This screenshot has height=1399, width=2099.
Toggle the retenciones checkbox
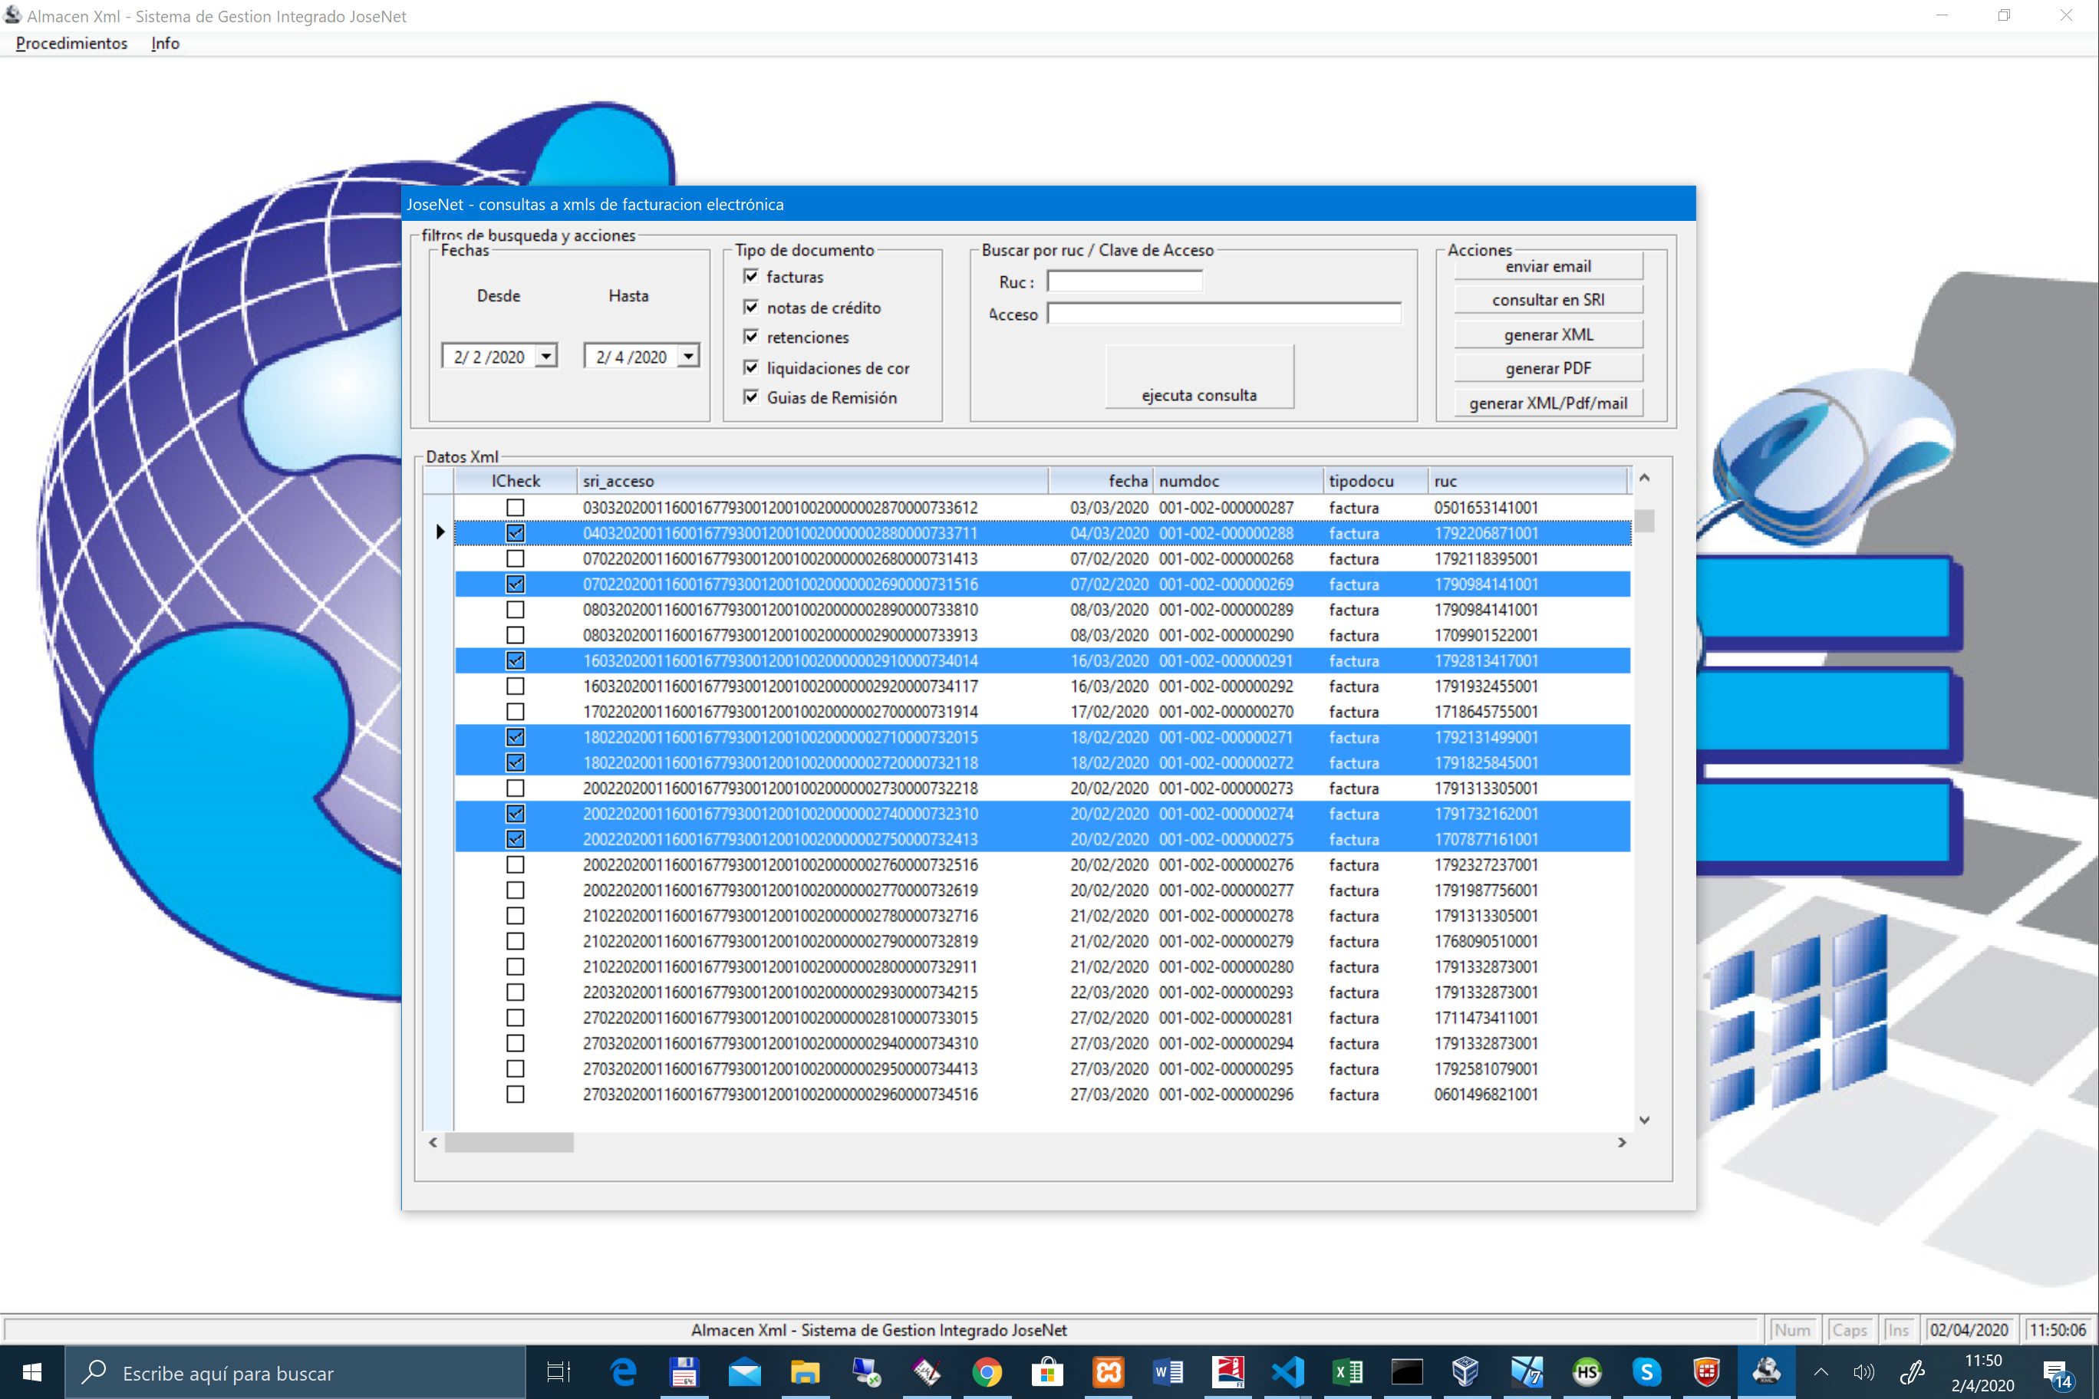tap(751, 337)
